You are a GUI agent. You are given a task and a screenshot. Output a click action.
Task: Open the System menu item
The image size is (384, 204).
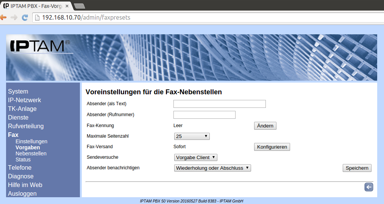point(18,92)
